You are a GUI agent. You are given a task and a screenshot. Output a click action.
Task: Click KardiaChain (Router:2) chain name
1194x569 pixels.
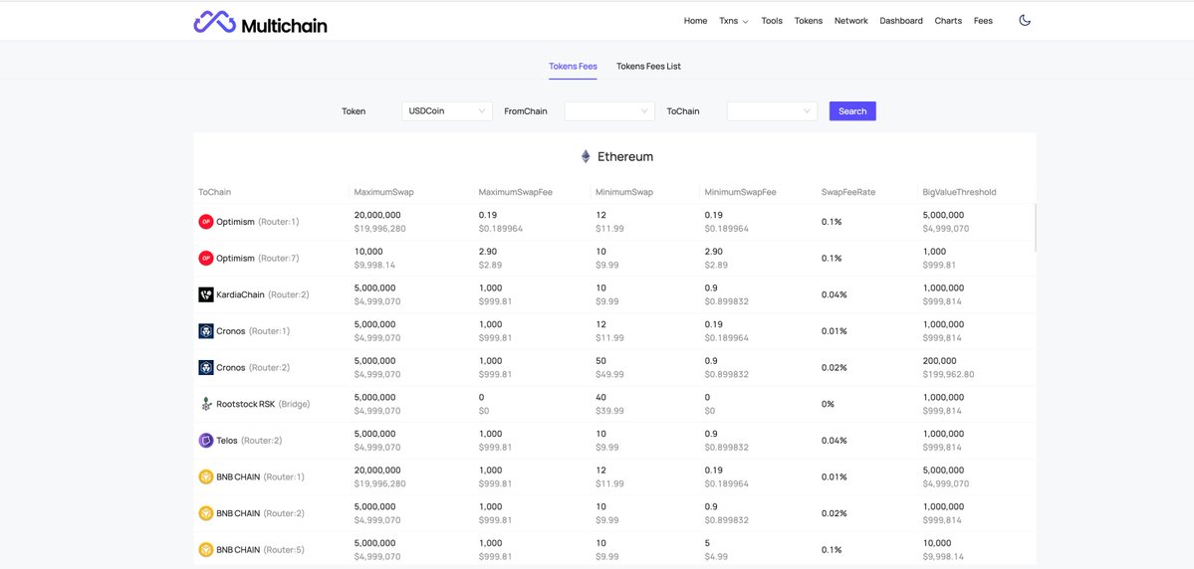(x=262, y=295)
